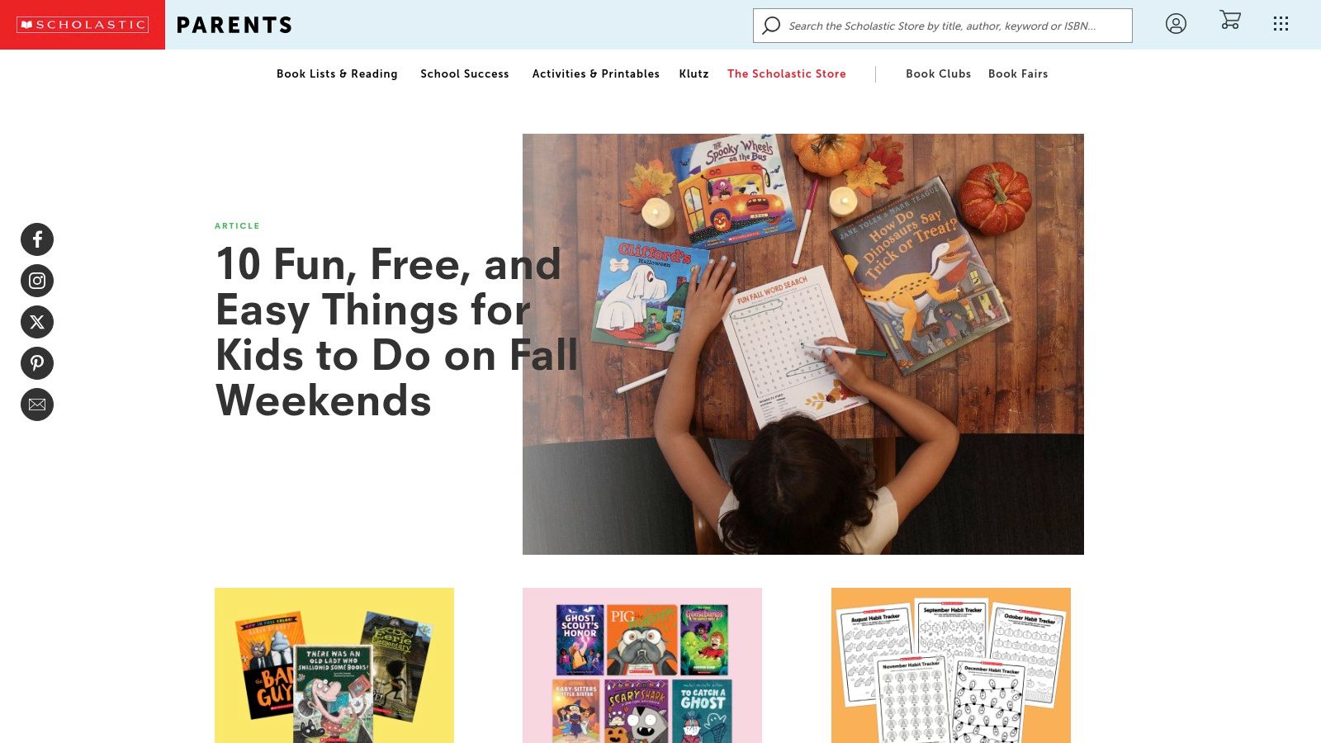View the shopping cart
This screenshot has width=1321, height=743.
click(1230, 21)
